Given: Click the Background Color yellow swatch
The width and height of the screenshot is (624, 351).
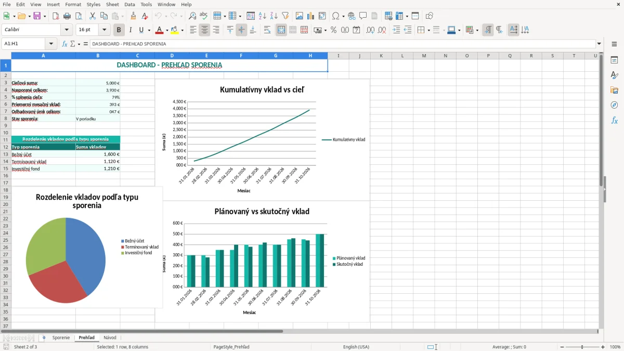Looking at the screenshot, I should (x=175, y=30).
